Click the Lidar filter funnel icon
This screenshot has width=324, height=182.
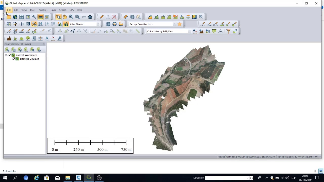228,31
